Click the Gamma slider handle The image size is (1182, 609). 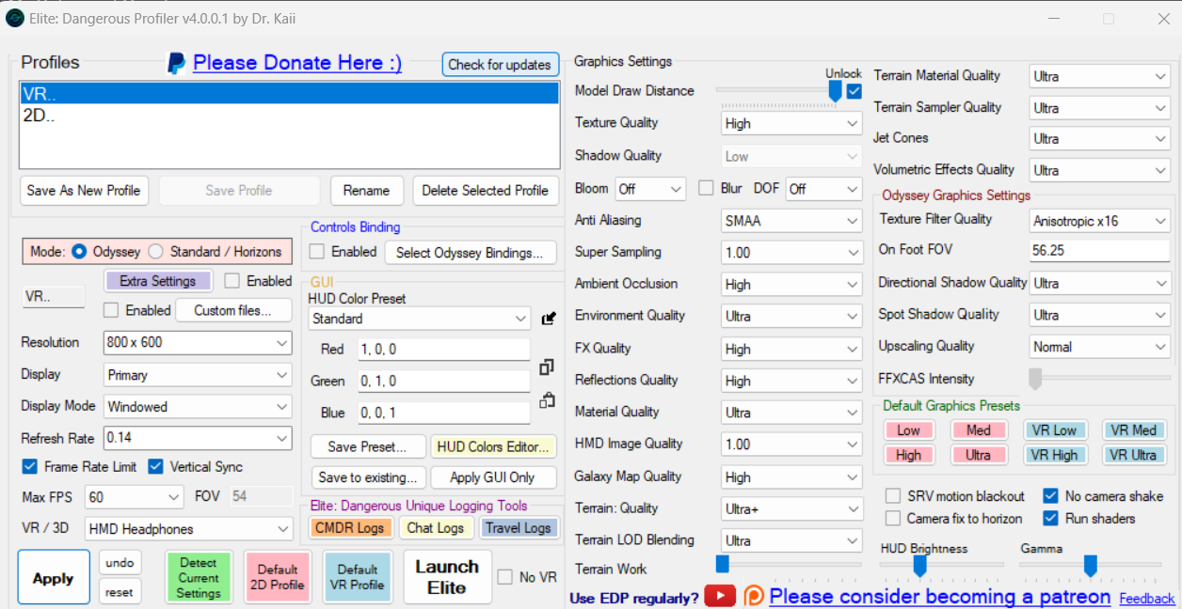click(1090, 565)
